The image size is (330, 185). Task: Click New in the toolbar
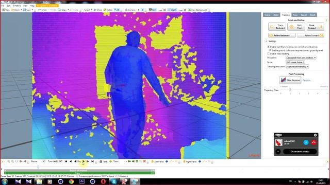(6, 10)
